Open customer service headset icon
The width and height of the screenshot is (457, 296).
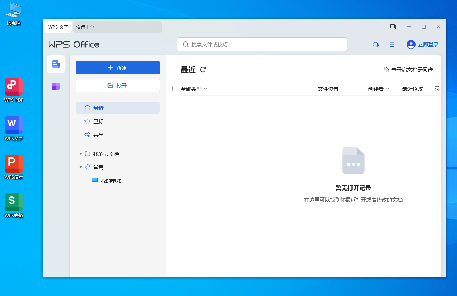tap(376, 44)
